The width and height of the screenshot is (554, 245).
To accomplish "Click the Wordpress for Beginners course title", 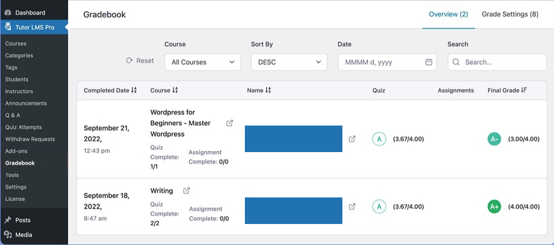I will click(x=181, y=123).
